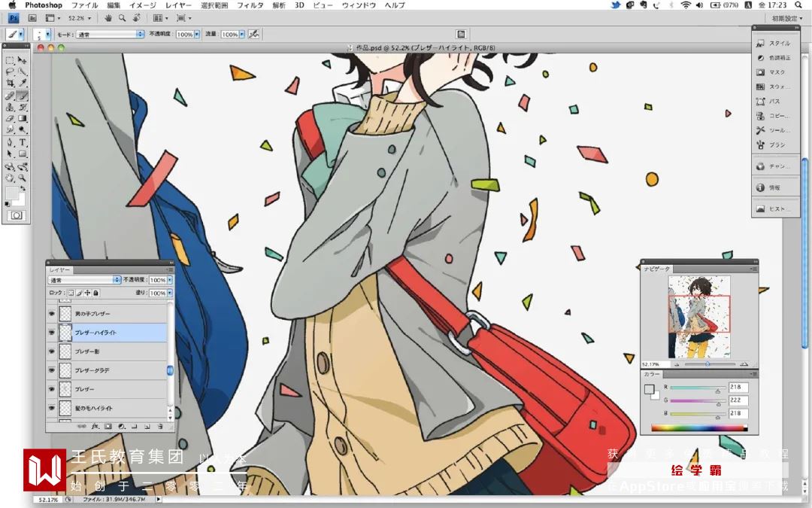Select the Crop tool
The height and width of the screenshot is (508, 812).
[x=10, y=83]
